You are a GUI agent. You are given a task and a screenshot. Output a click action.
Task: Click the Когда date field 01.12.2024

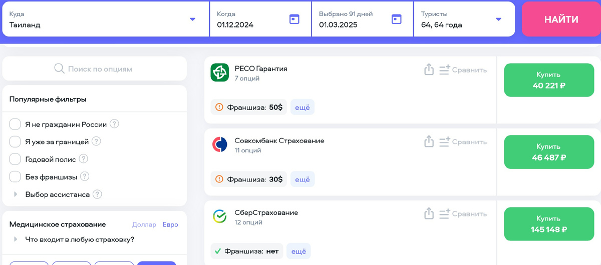(260, 19)
